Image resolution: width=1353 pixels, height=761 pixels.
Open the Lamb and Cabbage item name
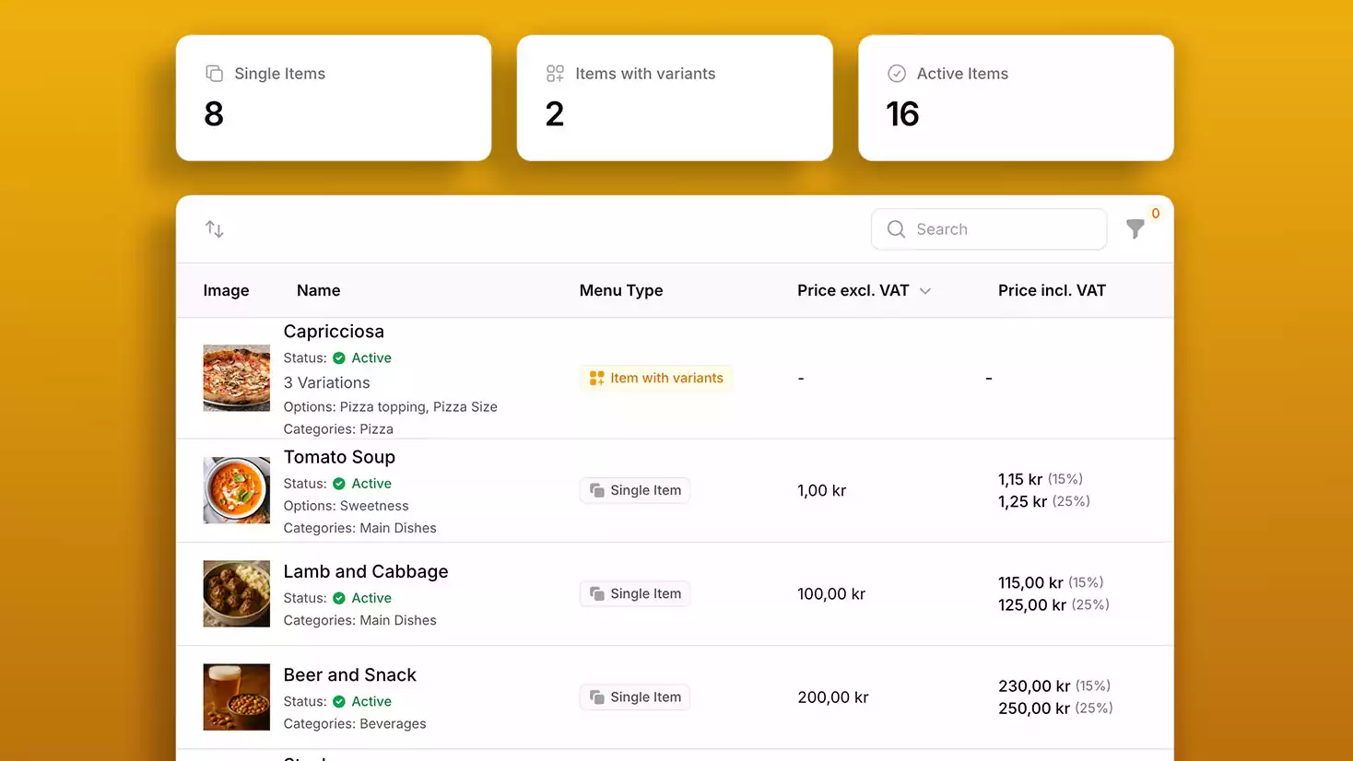365,572
